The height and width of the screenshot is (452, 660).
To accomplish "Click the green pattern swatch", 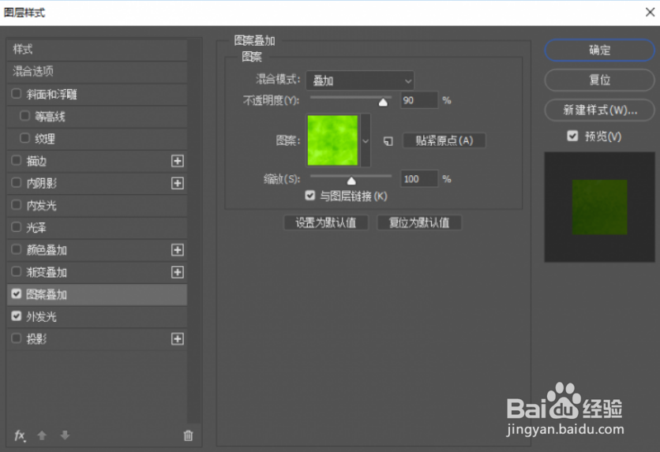I will [x=332, y=140].
